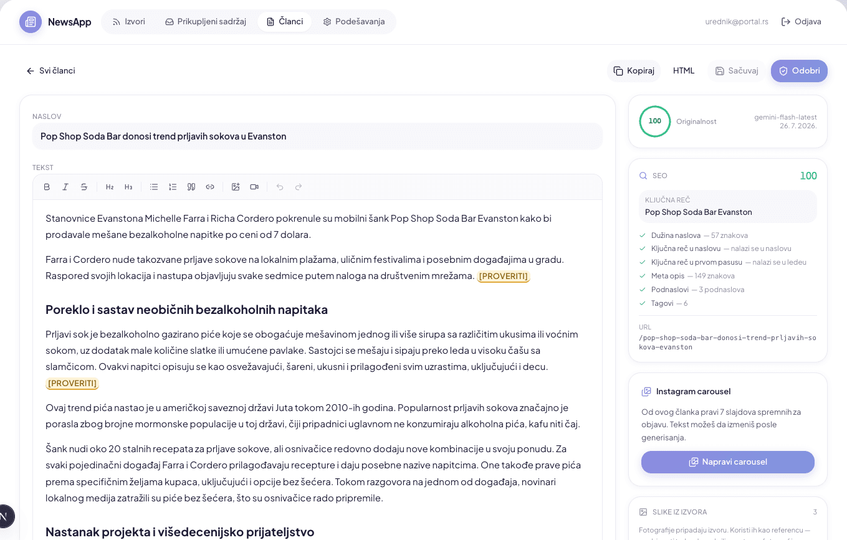Image resolution: width=847 pixels, height=540 pixels.
Task: Insert a numbered list
Action: pyautogui.click(x=173, y=187)
